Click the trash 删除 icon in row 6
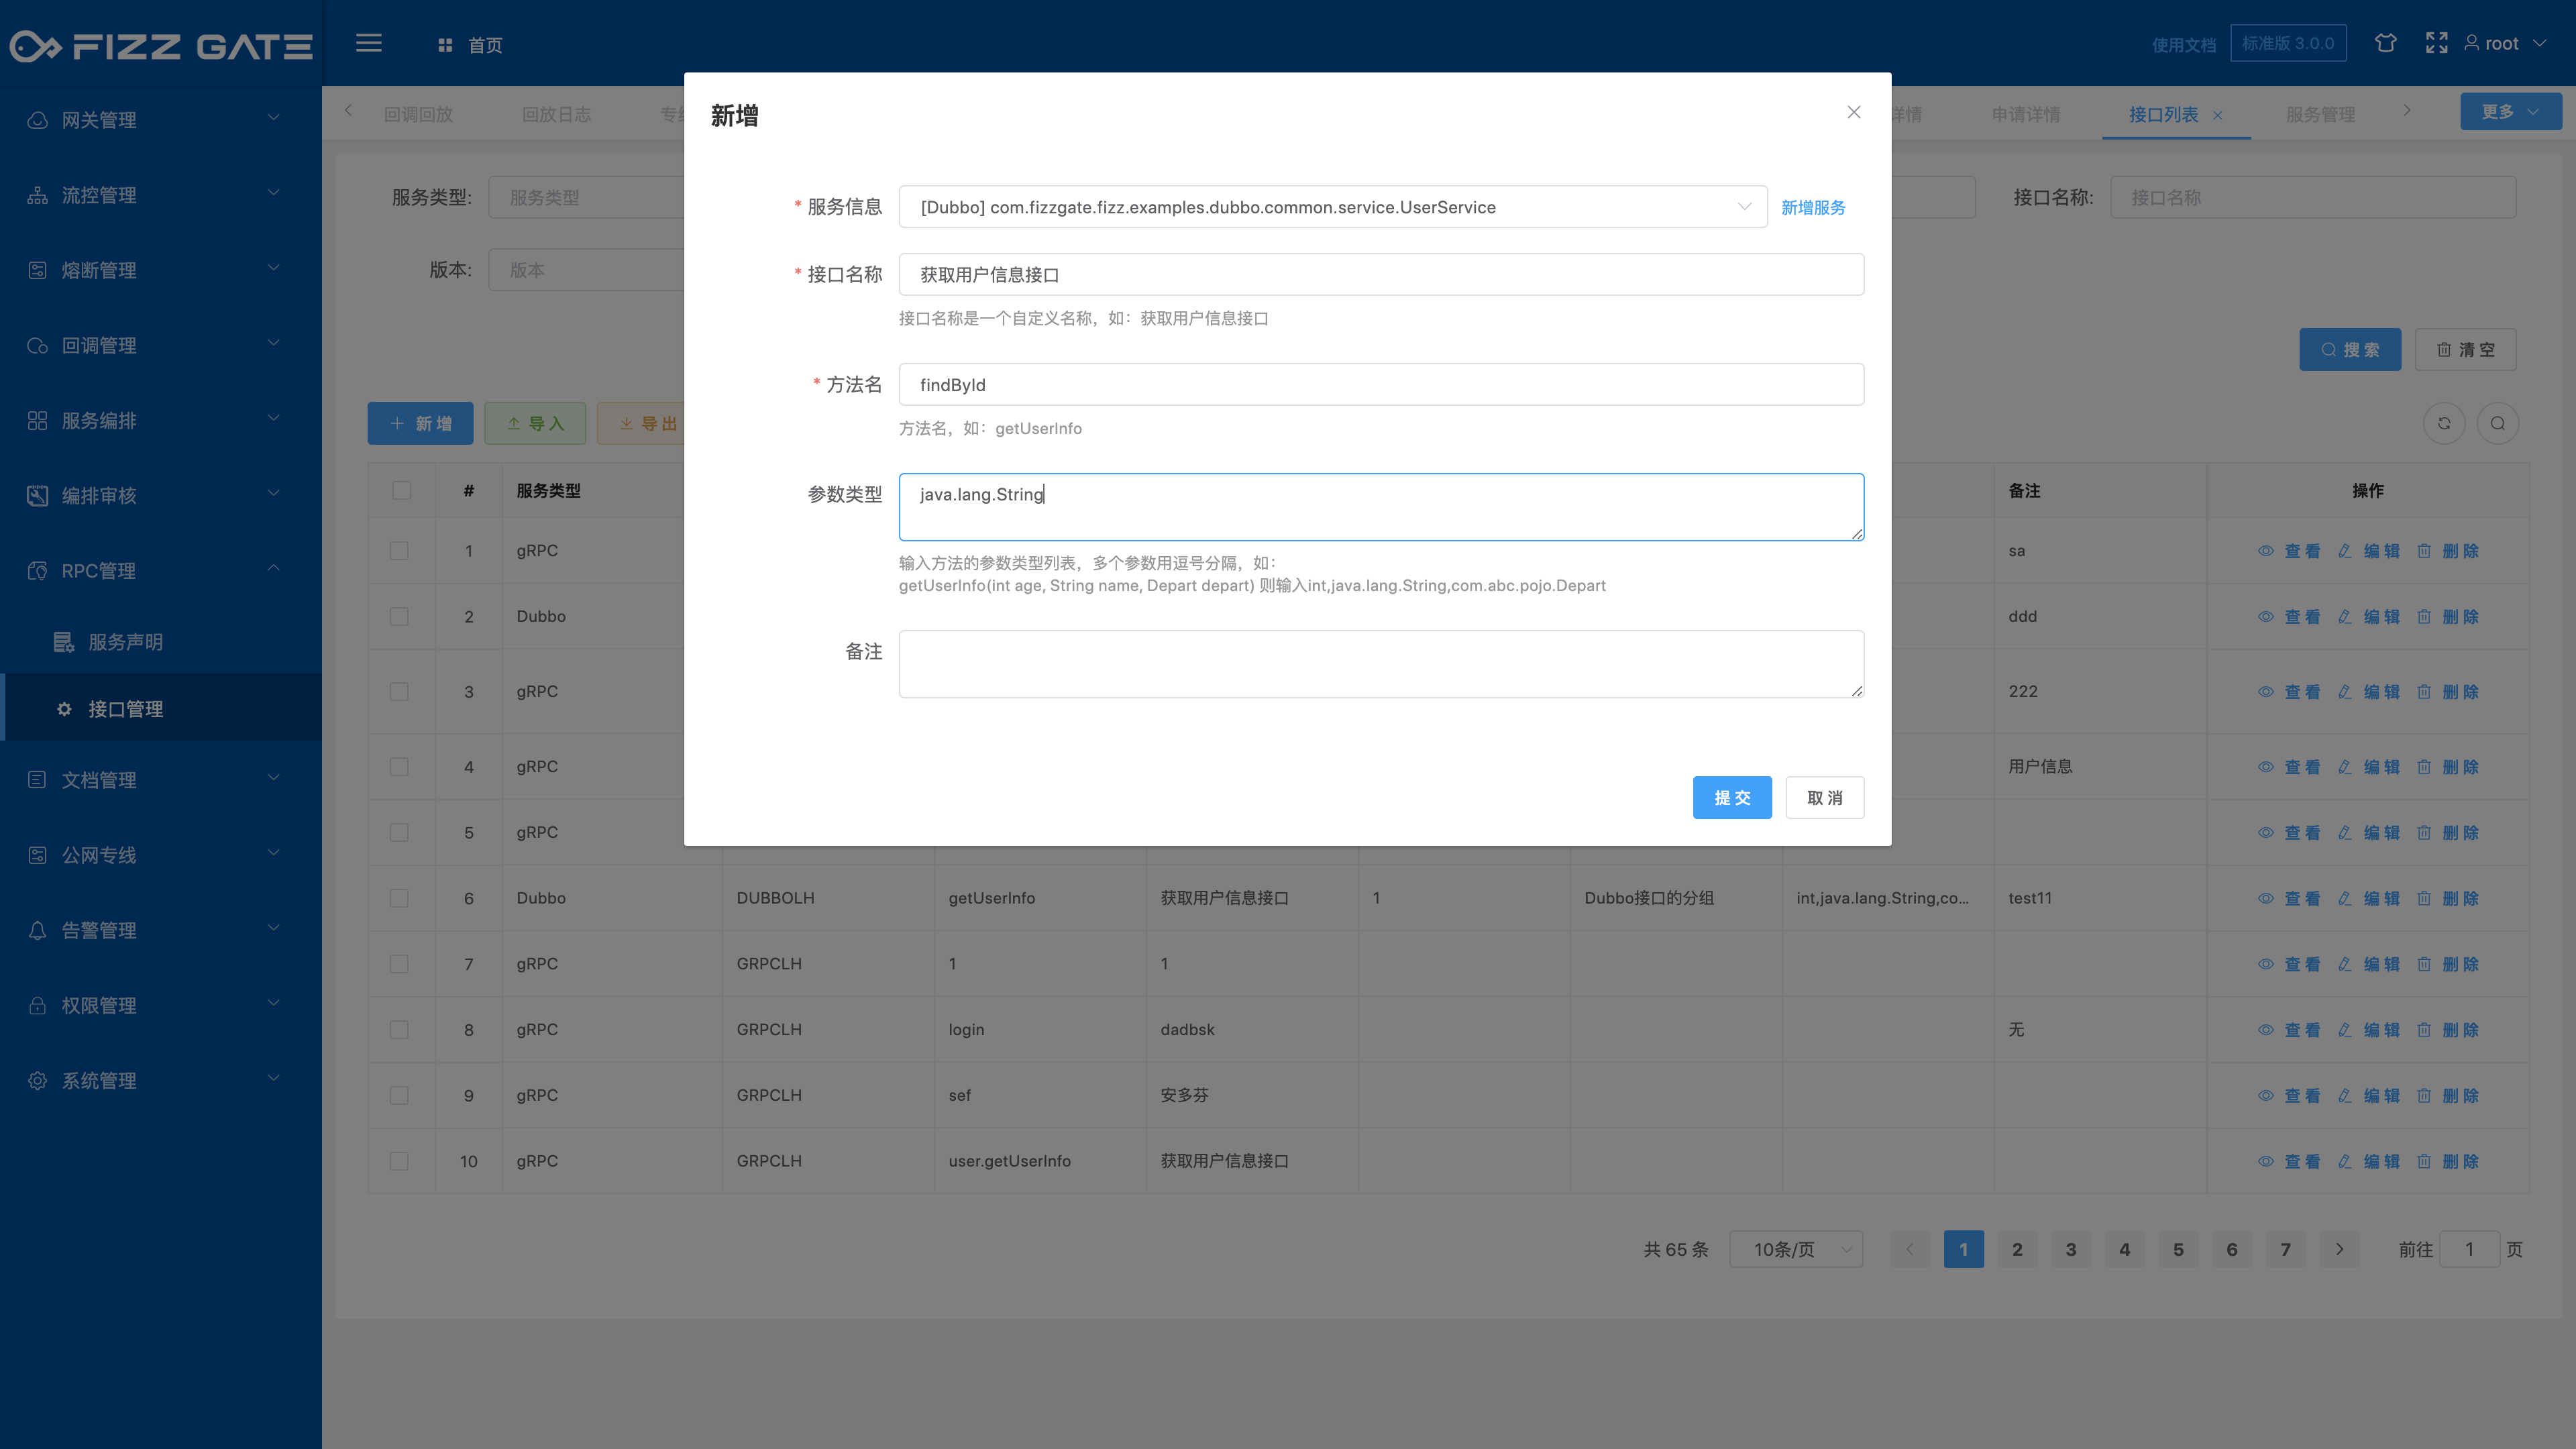Viewport: 2576px width, 1449px height. (x=2424, y=898)
